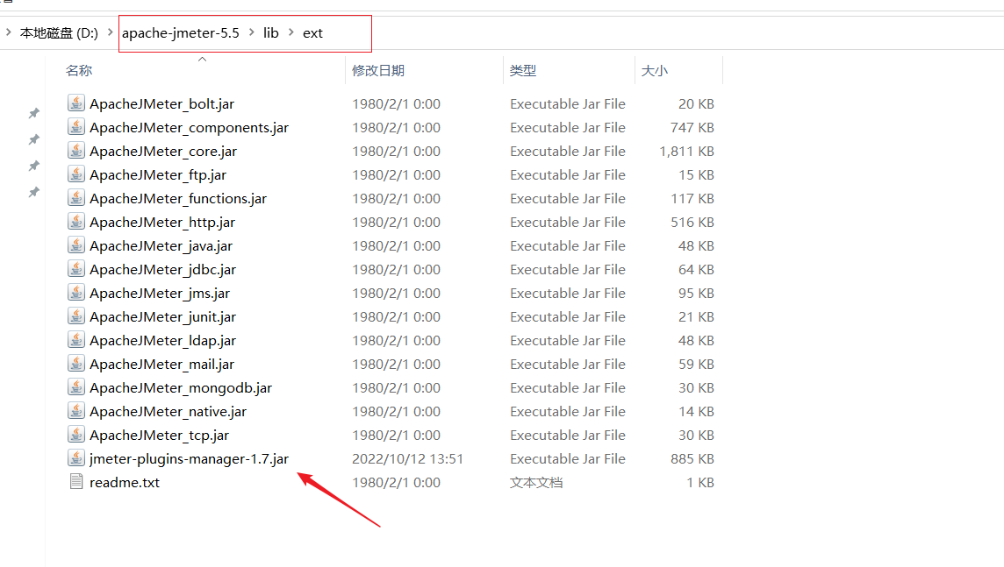Image resolution: width=1004 pixels, height=567 pixels.
Task: Select the 20 KB size cell
Action: coord(696,103)
